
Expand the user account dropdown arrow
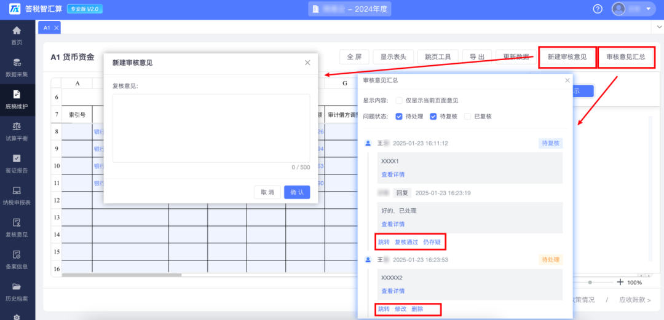tap(648, 9)
